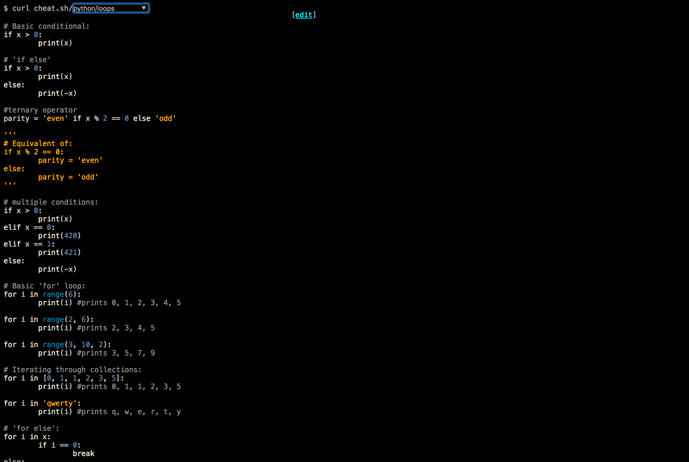This screenshot has width=689, height=462.
Task: Click the 'for i in [0, 1, 1, 2, 3, 5]:' line
Action: coord(64,378)
